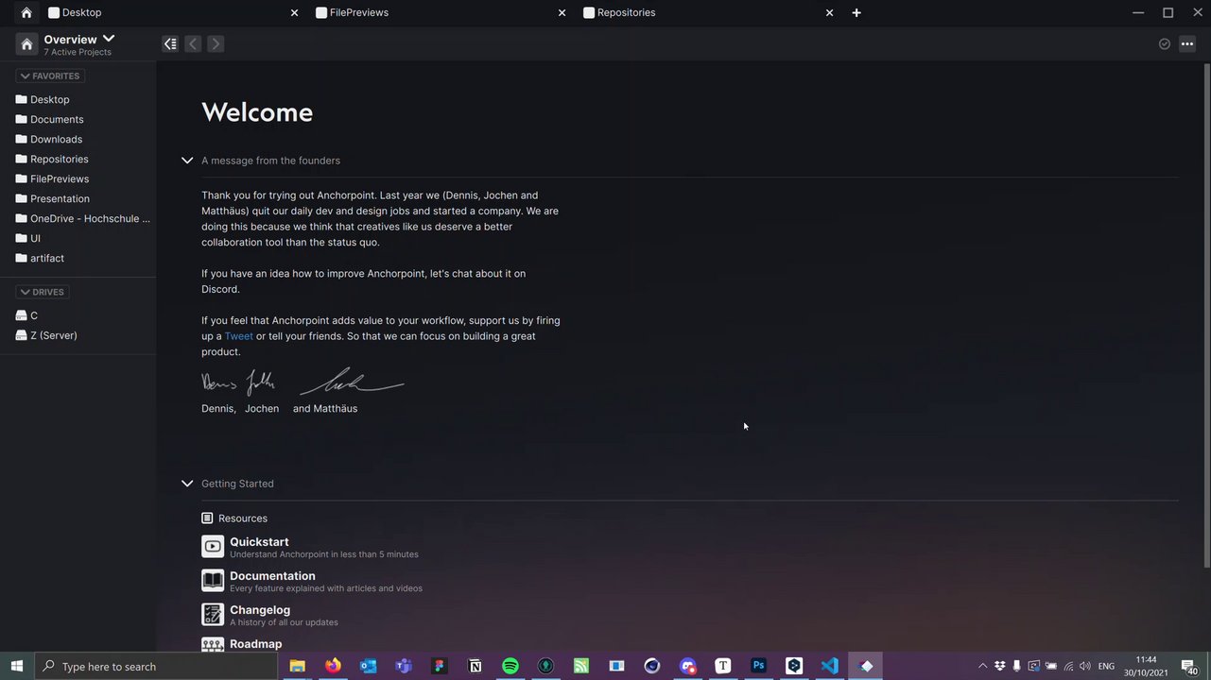
Task: Open the Overview dropdown chevron
Action: (109, 39)
